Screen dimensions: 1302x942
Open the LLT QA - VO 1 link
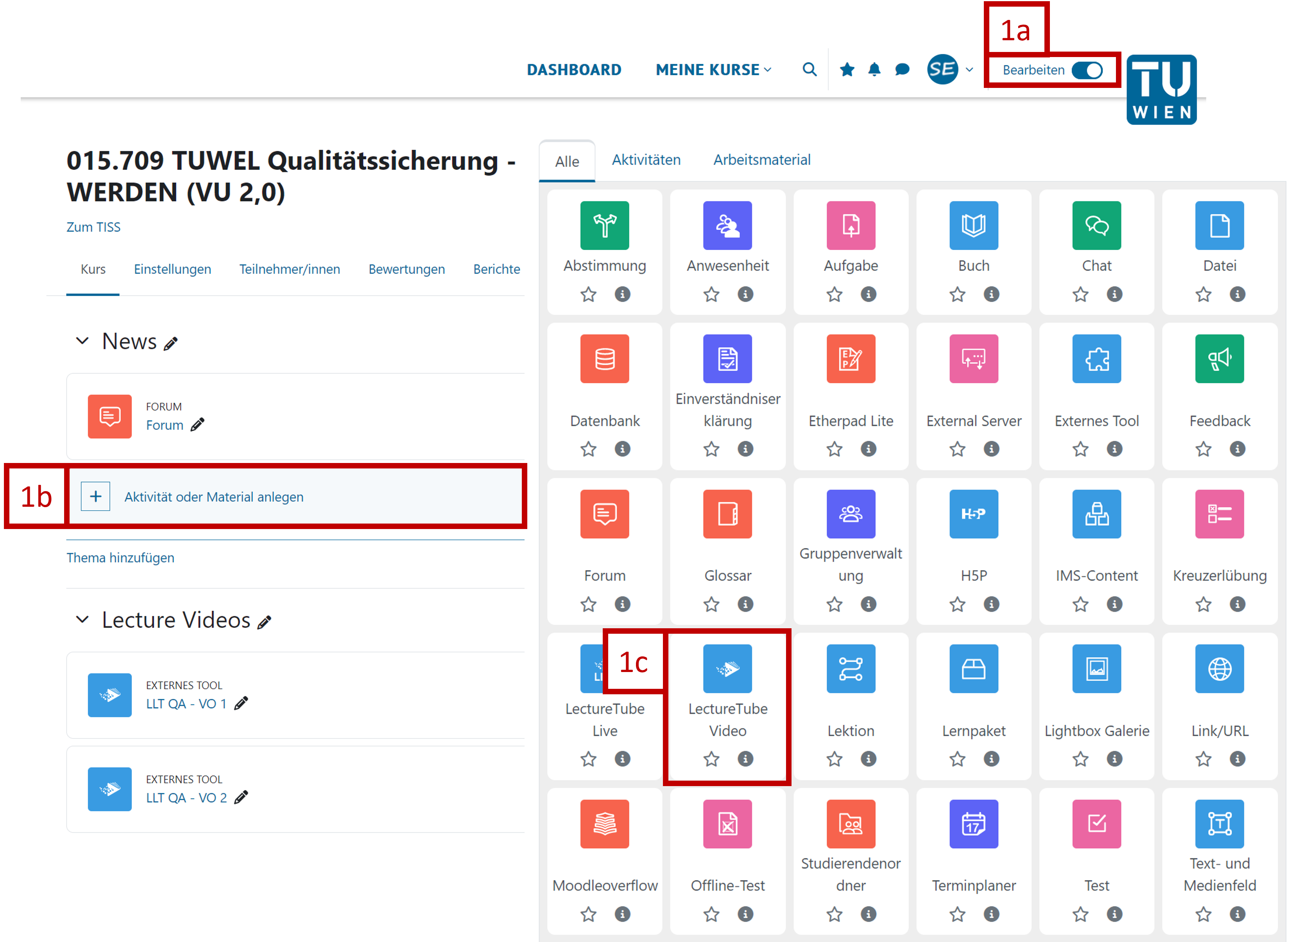(186, 704)
